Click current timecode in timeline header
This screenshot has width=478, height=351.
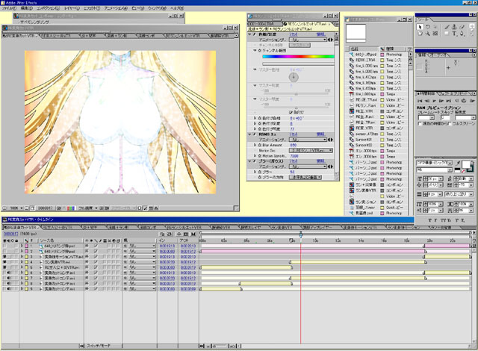tap(10, 234)
